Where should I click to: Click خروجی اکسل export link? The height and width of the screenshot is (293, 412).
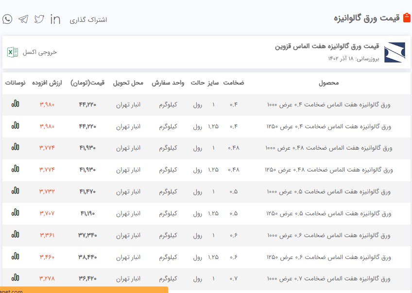click(39, 52)
